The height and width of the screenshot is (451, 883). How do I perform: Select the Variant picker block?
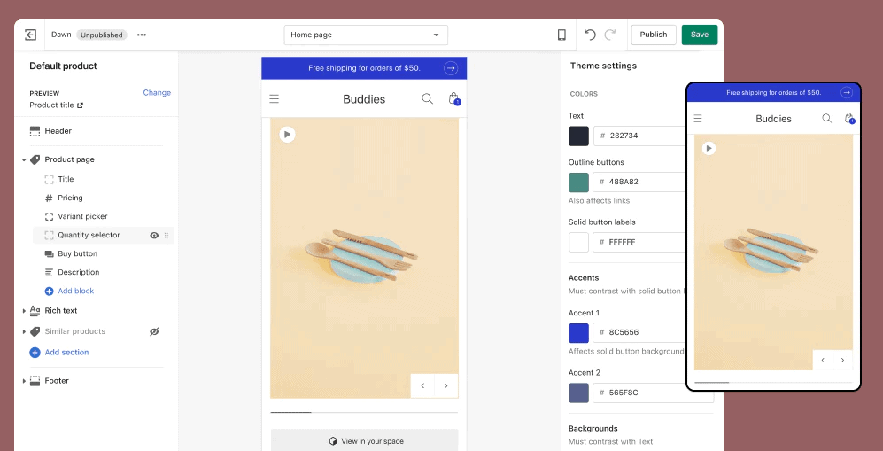tap(82, 216)
